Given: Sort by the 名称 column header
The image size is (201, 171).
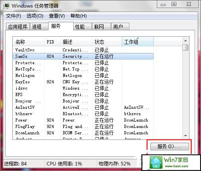Looking at the screenshot, I should click(x=29, y=42).
